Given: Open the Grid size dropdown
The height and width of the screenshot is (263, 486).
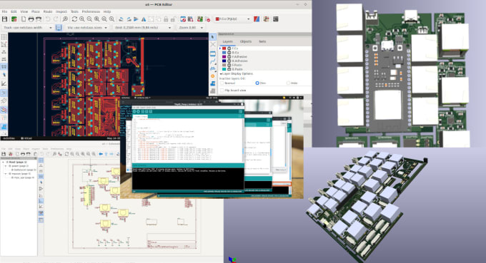Looking at the screenshot, I should [142, 28].
